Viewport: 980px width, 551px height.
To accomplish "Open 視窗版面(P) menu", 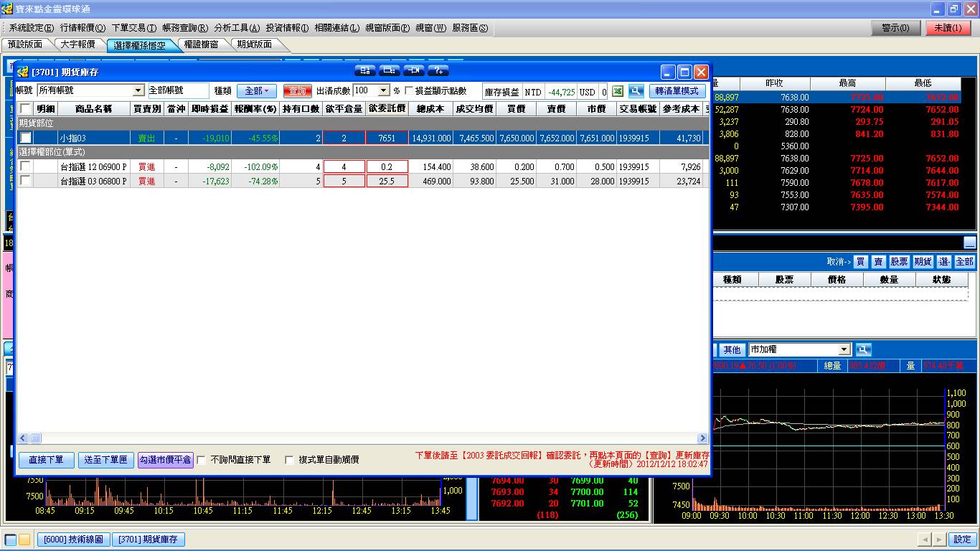I will coord(387,28).
